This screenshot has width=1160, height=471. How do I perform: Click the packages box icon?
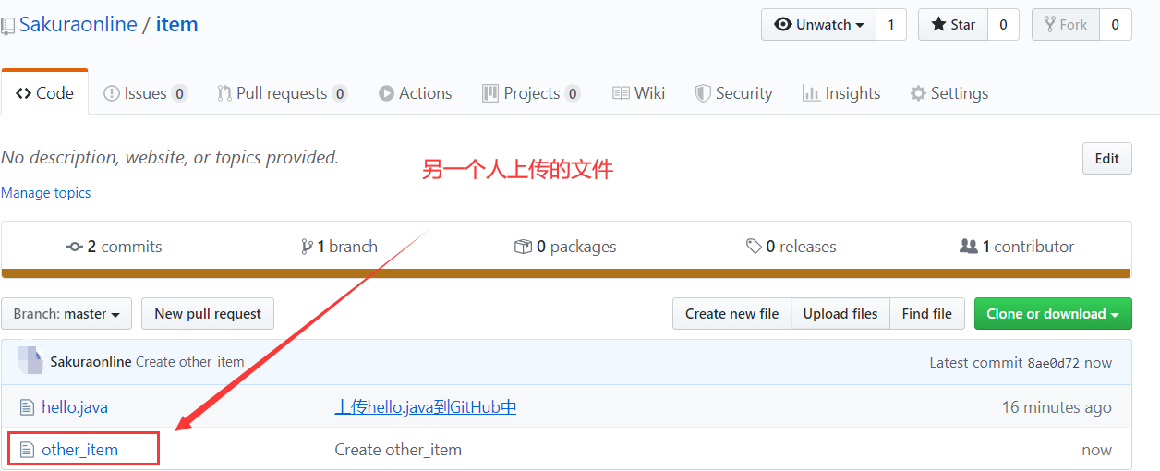click(x=523, y=247)
